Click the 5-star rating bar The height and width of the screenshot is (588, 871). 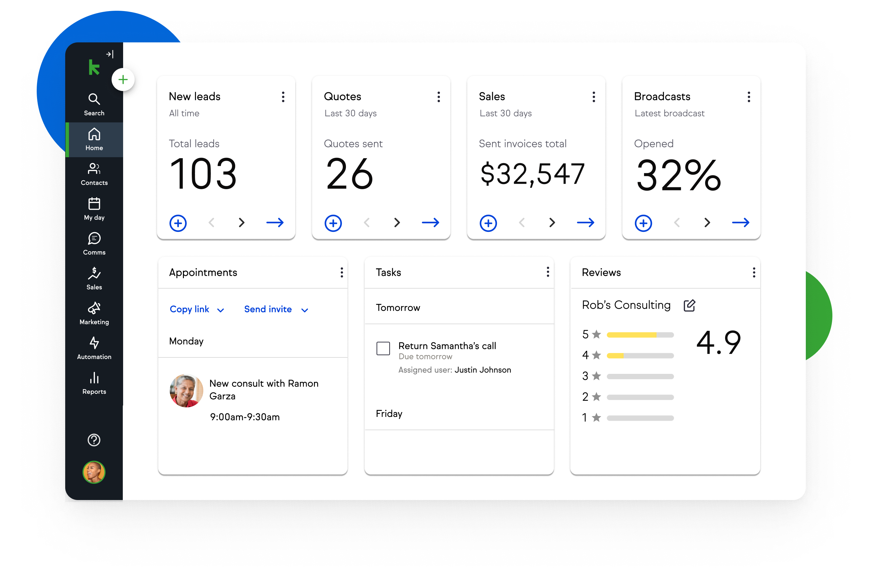[x=640, y=335]
